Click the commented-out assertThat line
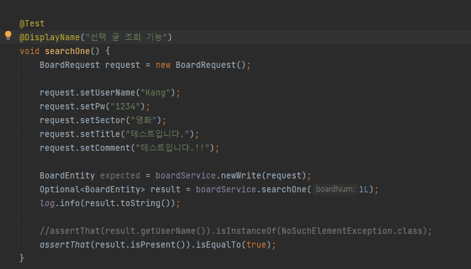Screen dimensions: 471x269 click(x=235, y=231)
